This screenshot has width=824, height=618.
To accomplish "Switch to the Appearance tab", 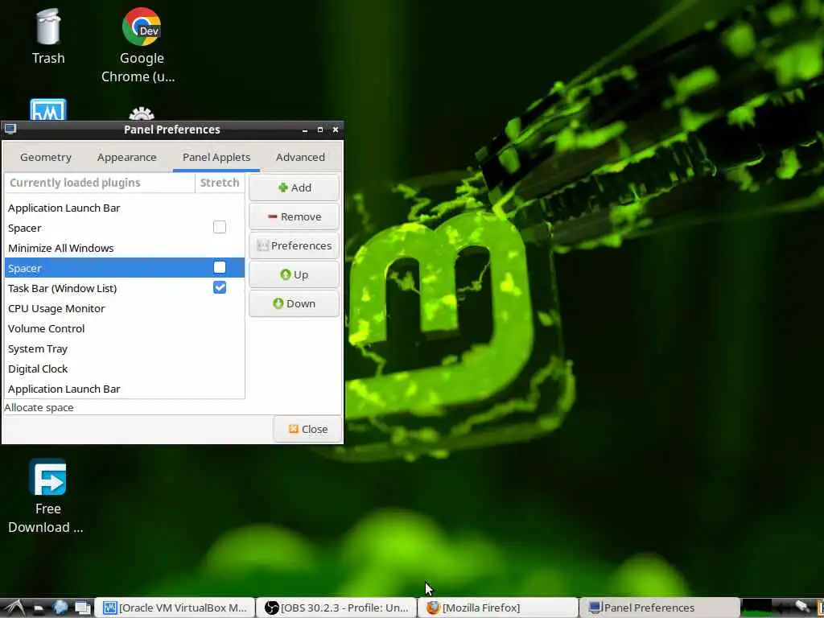I will coord(126,157).
